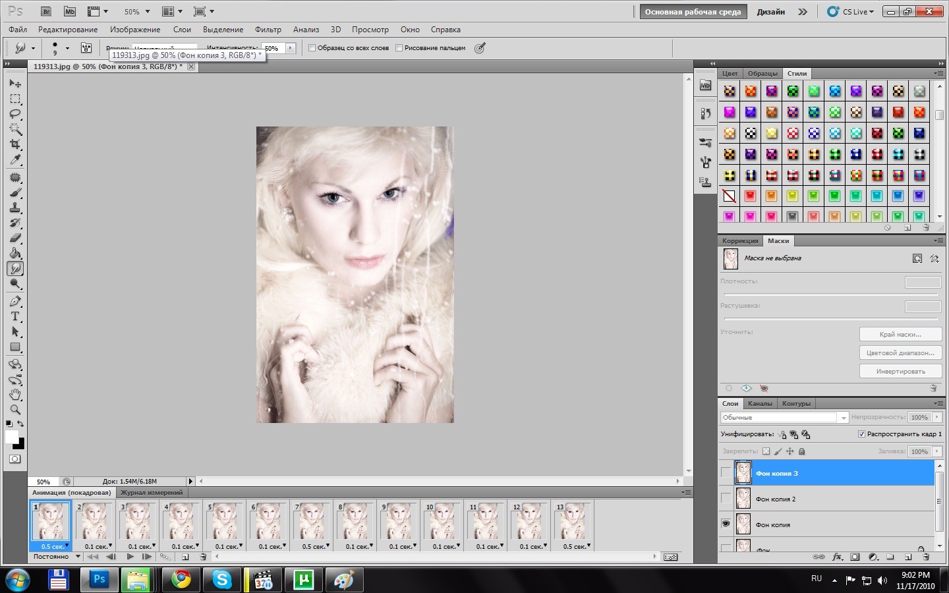The image size is (949, 593).
Task: Select the Horizontal Type tool
Action: (x=15, y=316)
